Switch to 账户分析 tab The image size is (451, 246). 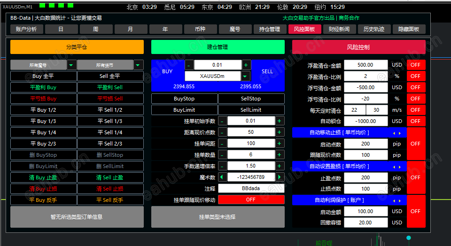(26, 29)
